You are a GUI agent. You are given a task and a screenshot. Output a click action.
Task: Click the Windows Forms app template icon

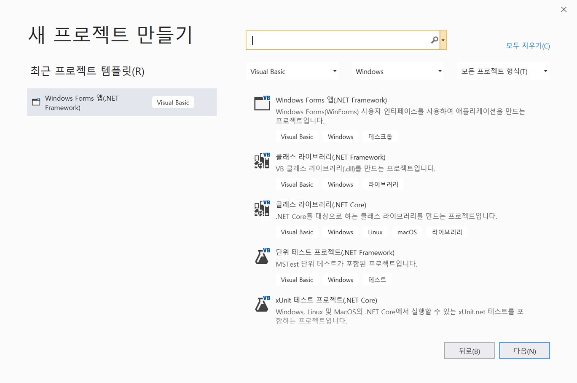pos(262,103)
